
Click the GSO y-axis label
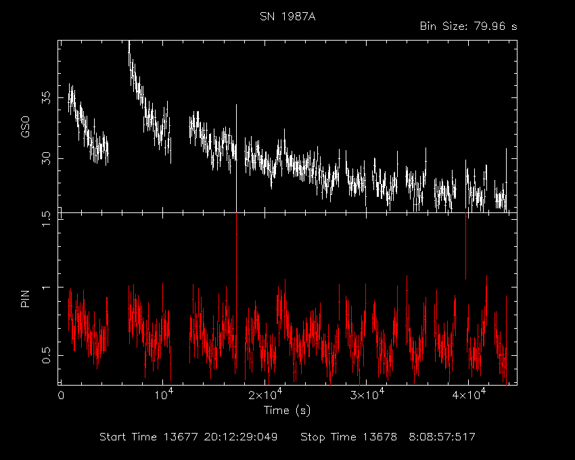click(x=25, y=127)
